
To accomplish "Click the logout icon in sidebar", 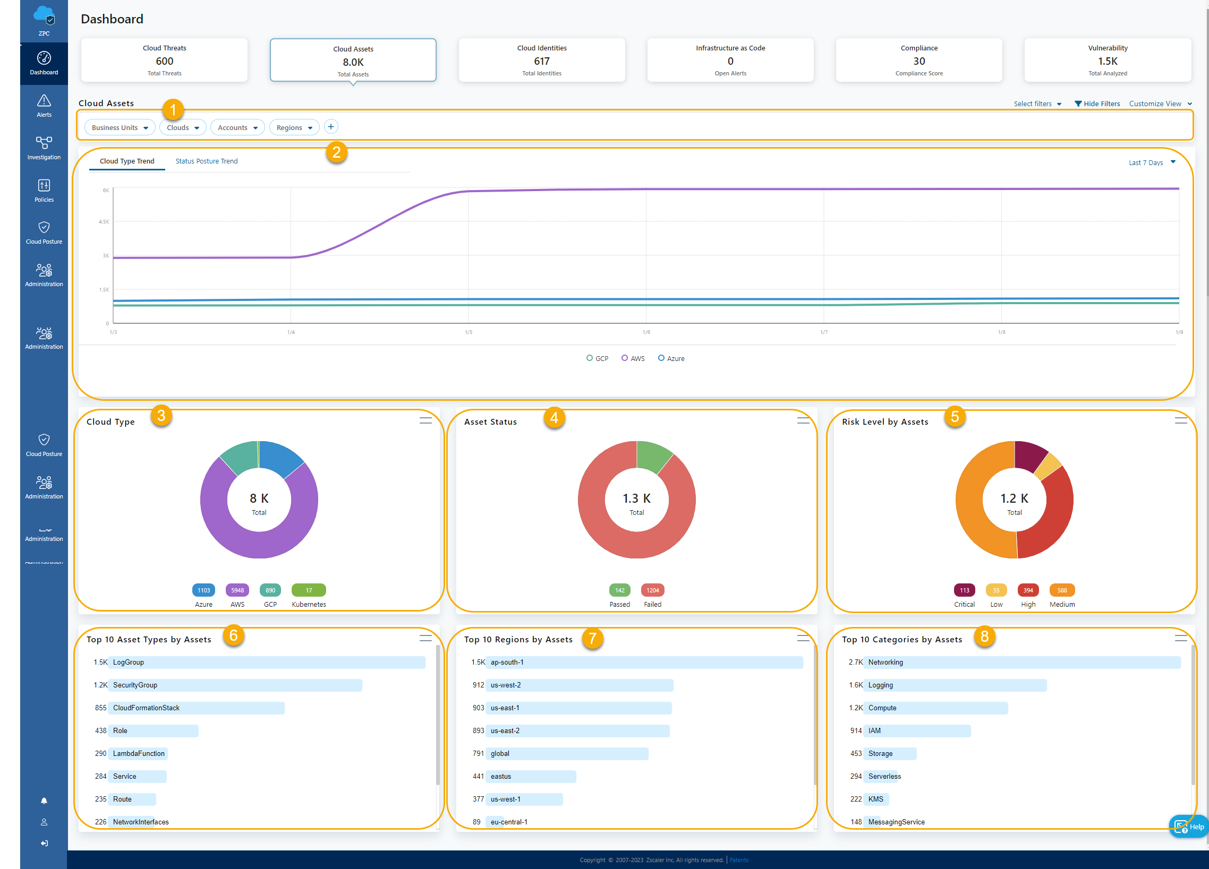I will pos(44,843).
